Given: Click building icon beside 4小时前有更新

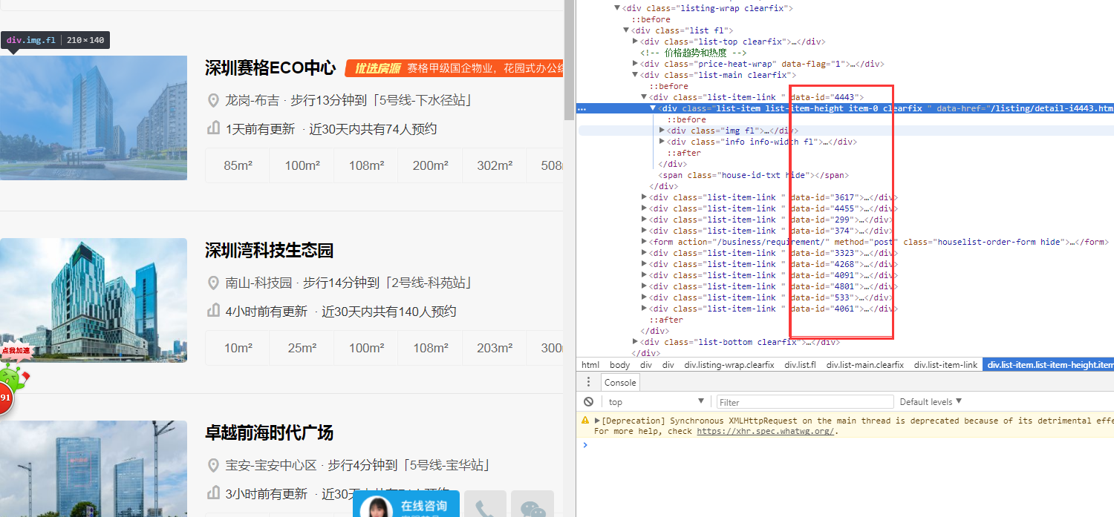Looking at the screenshot, I should tap(214, 312).
